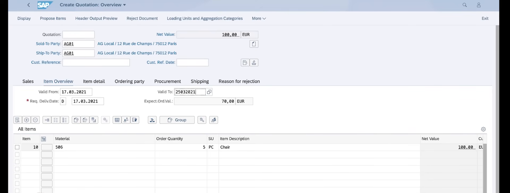Click the schedule lines icon

(93, 120)
